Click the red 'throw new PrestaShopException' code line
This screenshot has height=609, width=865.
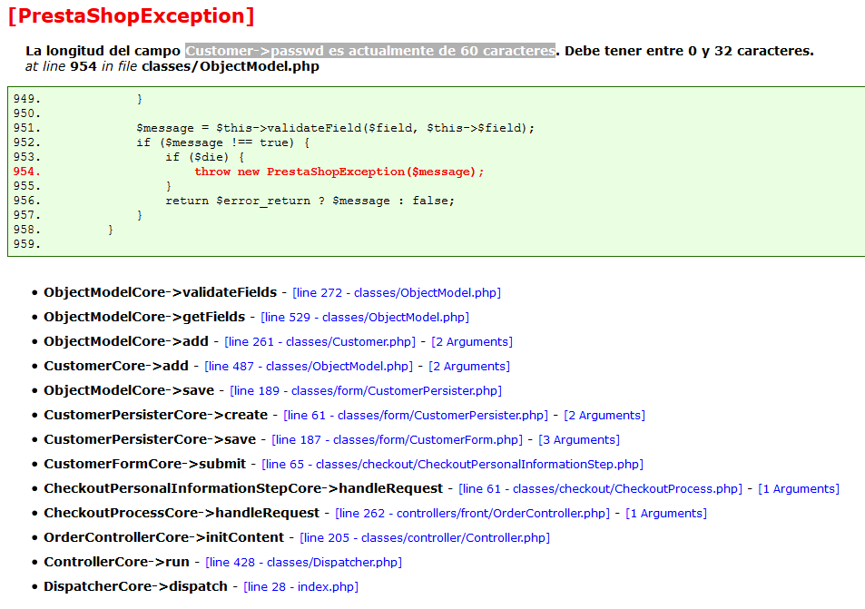(x=339, y=172)
